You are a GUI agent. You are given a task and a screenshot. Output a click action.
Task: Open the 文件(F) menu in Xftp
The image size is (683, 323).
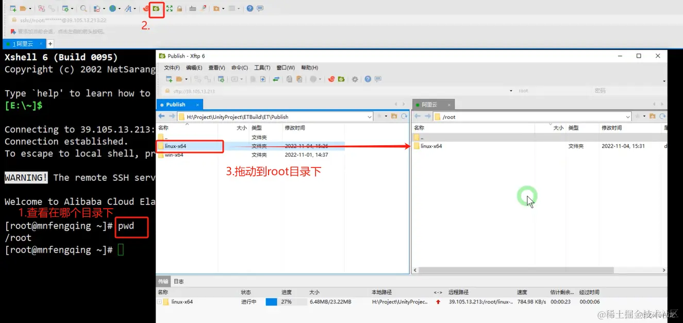point(172,67)
